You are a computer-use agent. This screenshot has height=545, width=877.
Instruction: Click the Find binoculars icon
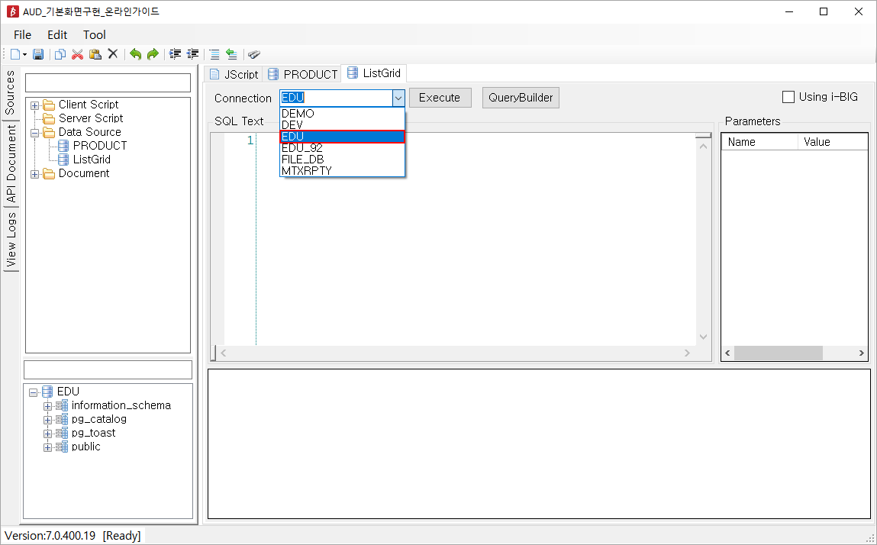254,54
